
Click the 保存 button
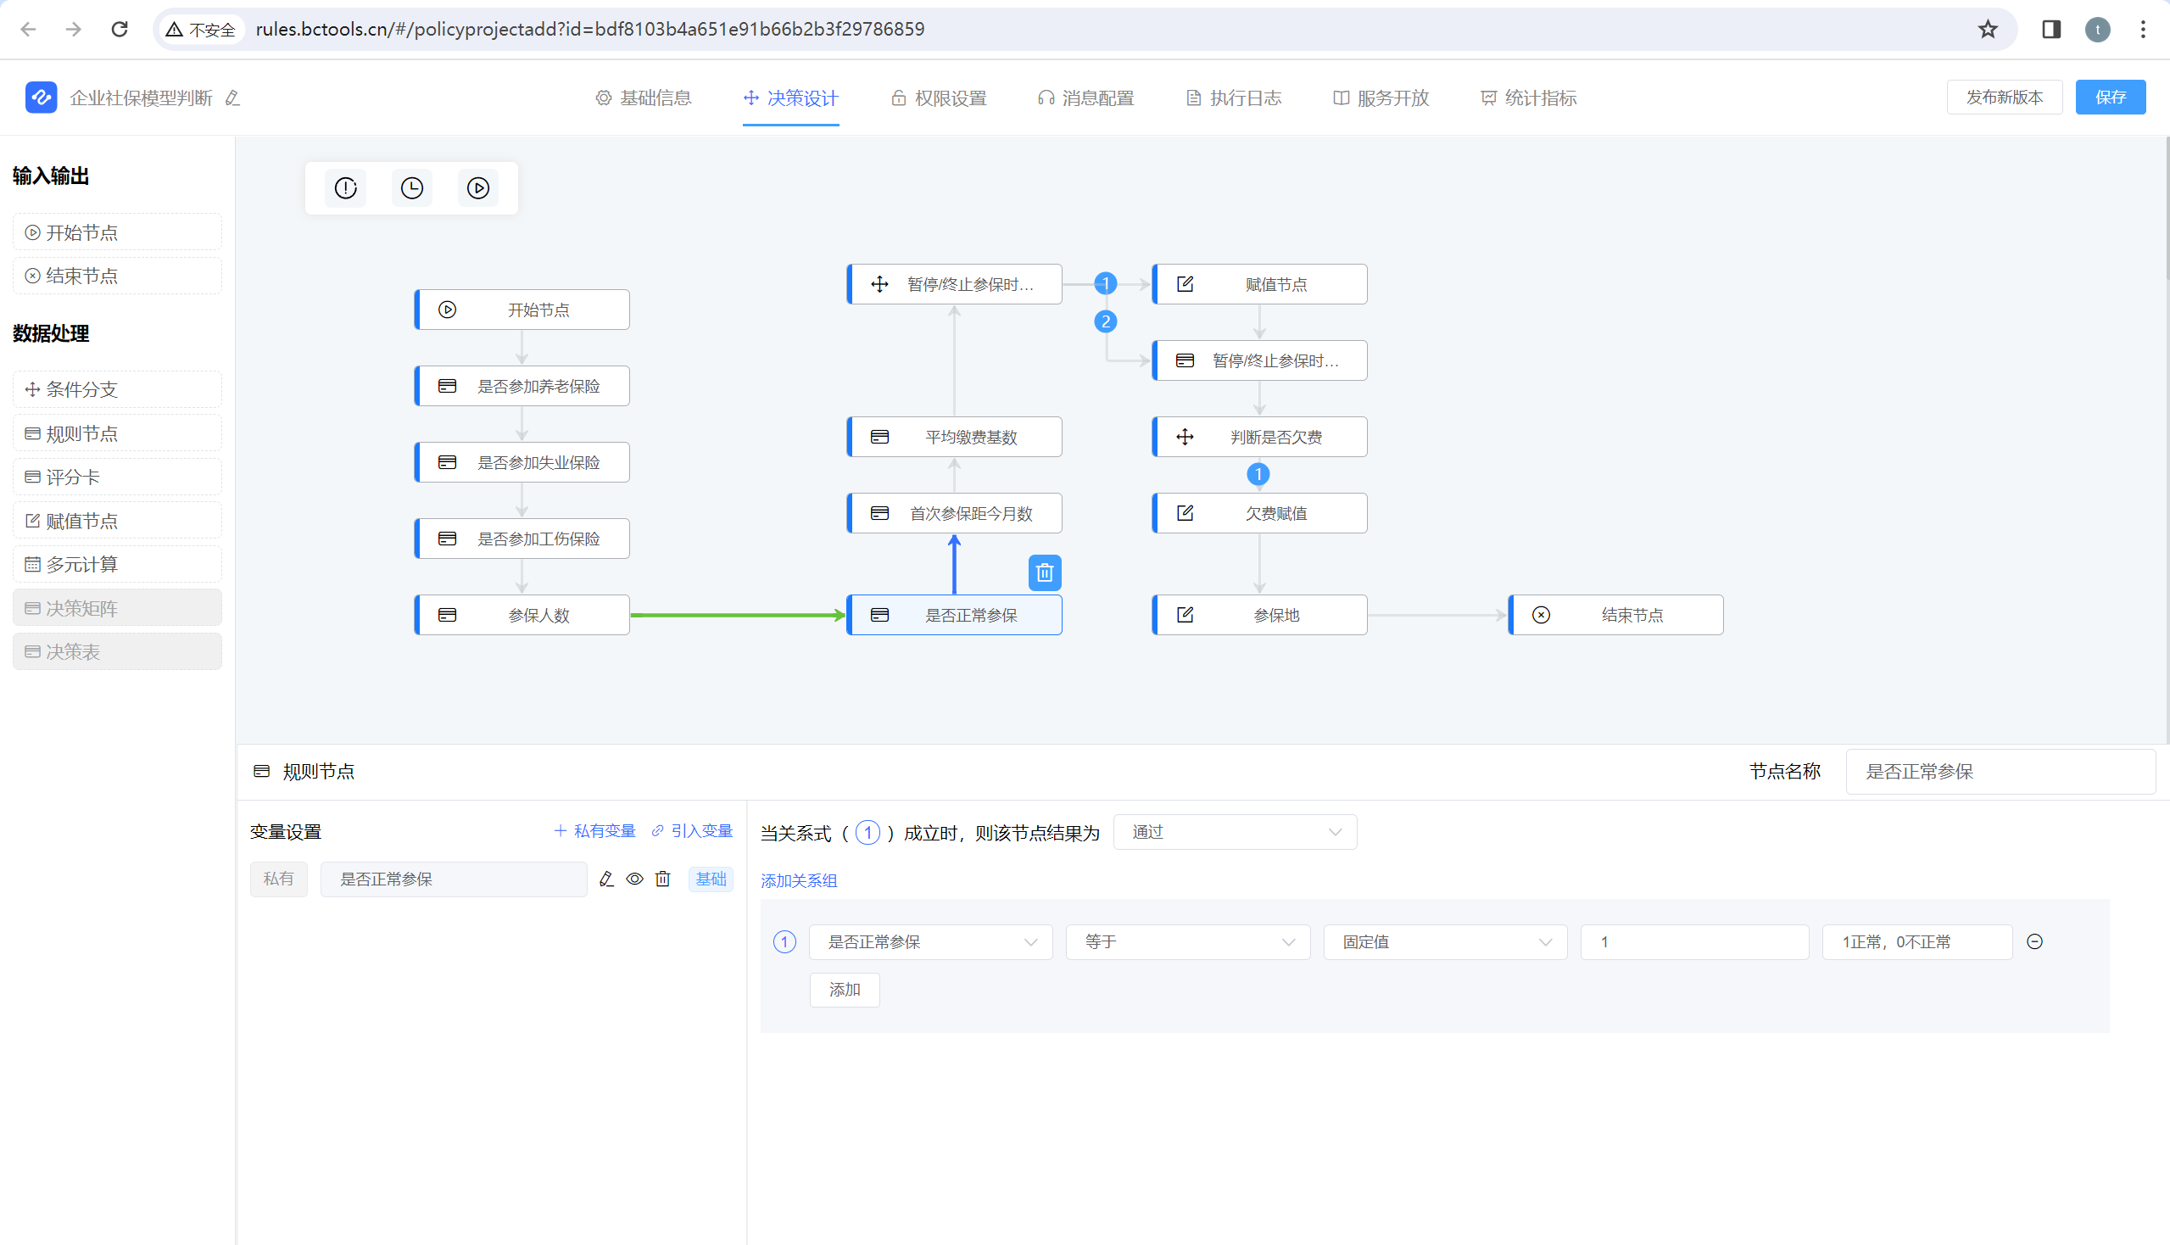tap(2109, 98)
